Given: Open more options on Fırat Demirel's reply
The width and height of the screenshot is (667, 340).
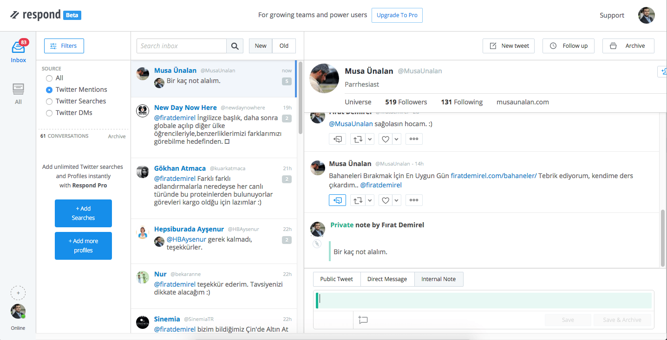Looking at the screenshot, I should [414, 139].
